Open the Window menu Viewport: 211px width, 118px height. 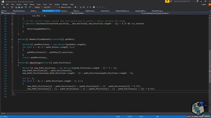65,4
